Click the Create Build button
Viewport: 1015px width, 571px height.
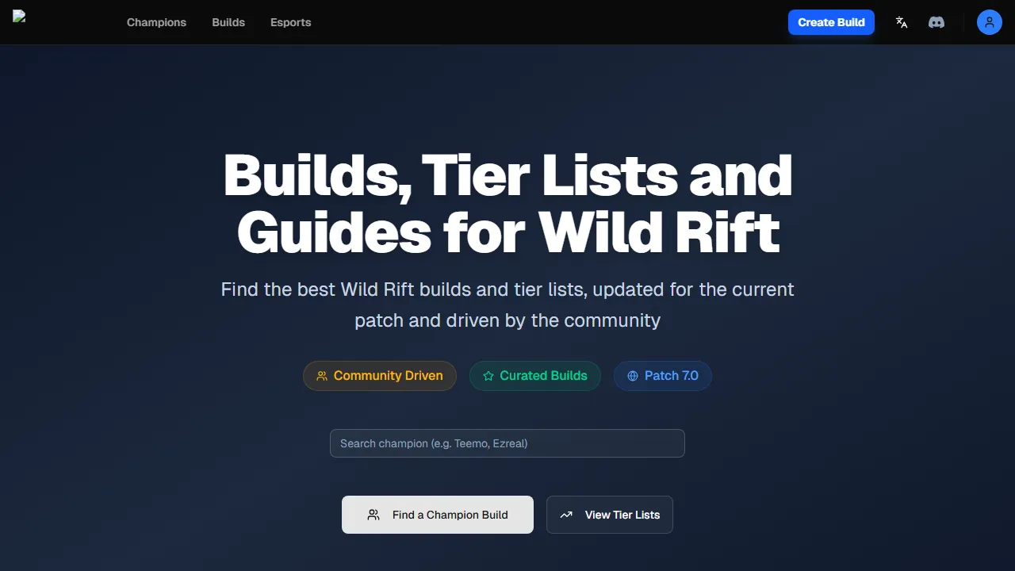coord(831,22)
